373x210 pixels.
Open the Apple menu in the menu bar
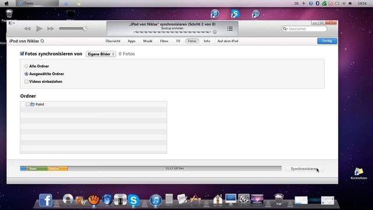coord(6,3)
